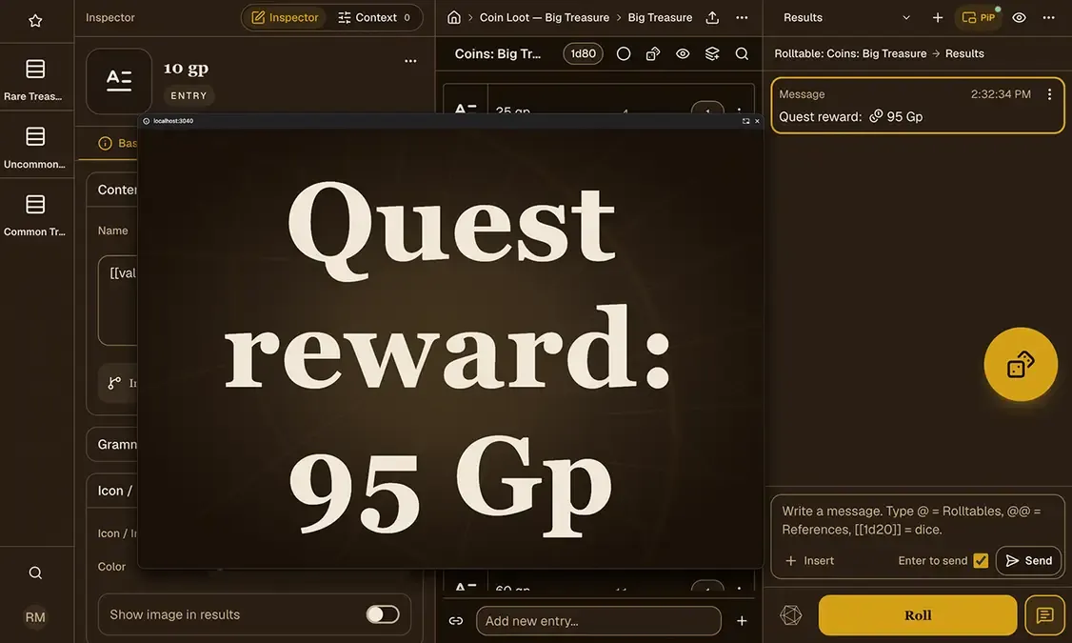Viewport: 1072px width, 643px height.
Task: Expand the Results panel dropdown chevron
Action: tap(906, 18)
